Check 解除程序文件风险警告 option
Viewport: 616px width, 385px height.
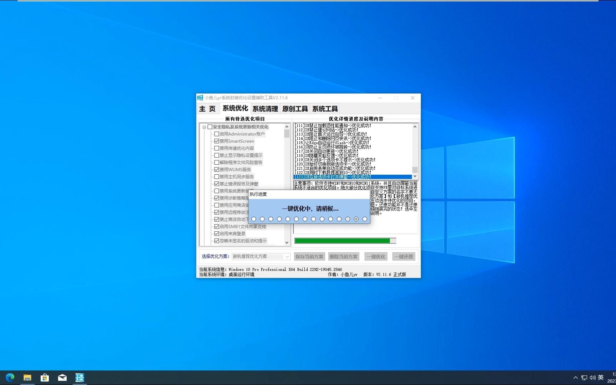tap(216, 163)
